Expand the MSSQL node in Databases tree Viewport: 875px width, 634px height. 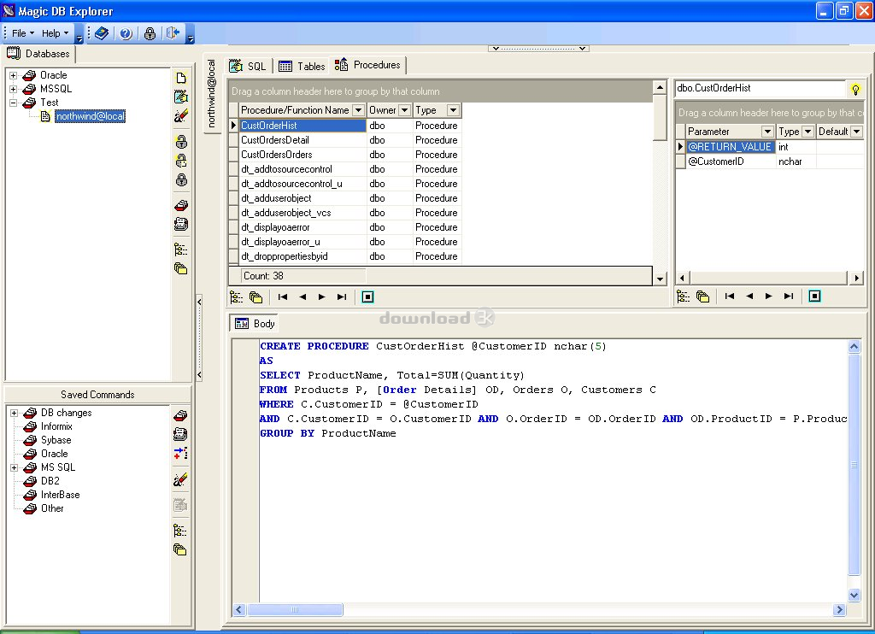(x=14, y=89)
